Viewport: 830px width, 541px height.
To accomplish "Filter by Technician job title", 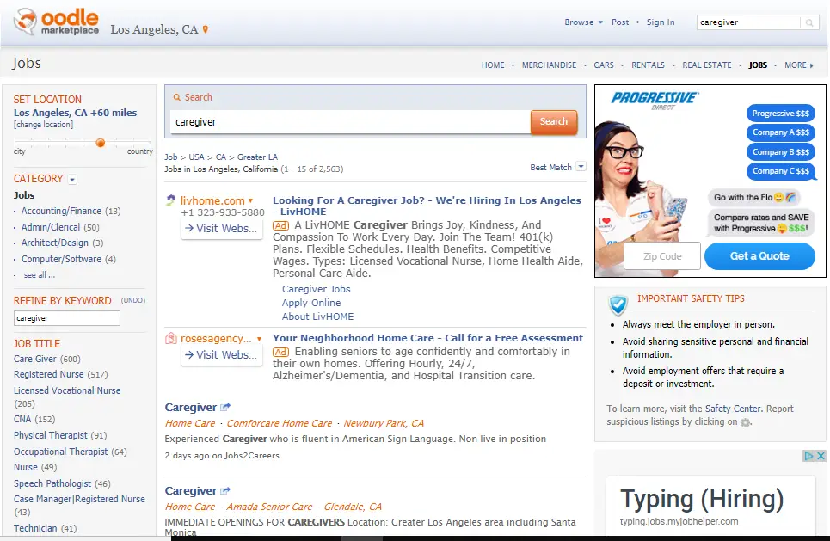I will coord(35,528).
